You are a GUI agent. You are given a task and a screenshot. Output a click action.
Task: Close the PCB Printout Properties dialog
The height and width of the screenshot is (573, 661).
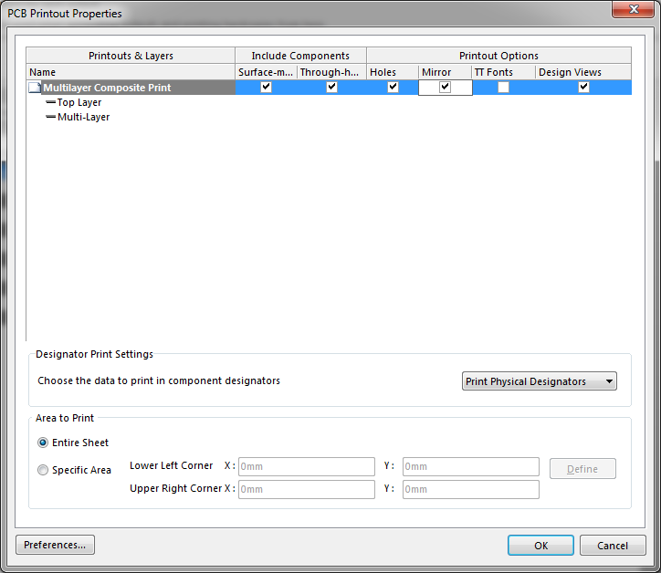click(x=634, y=9)
